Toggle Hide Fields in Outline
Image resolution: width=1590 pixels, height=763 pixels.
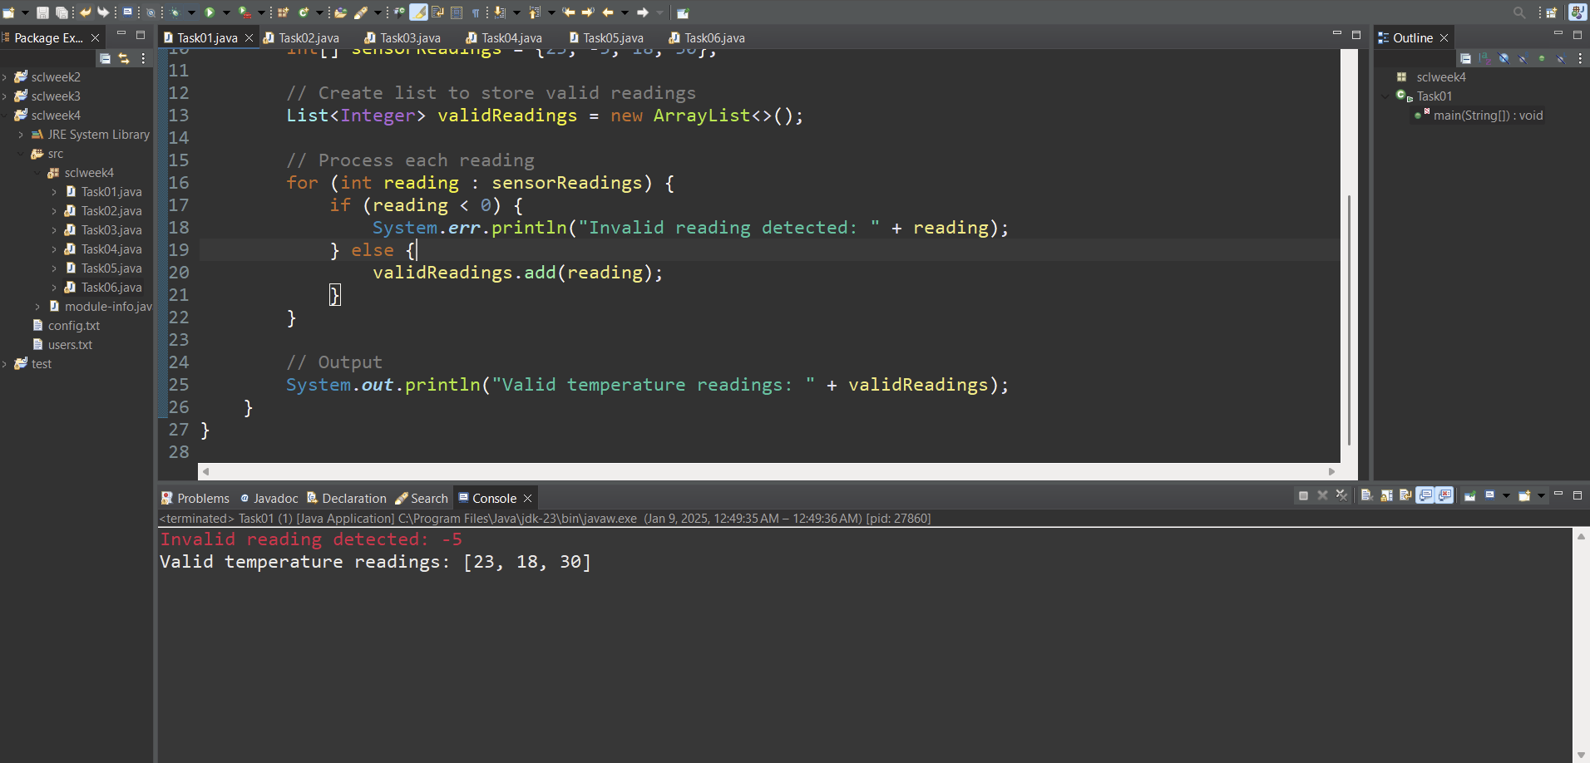(1504, 58)
